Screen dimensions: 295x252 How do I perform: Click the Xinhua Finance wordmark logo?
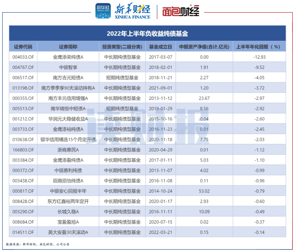132,11
